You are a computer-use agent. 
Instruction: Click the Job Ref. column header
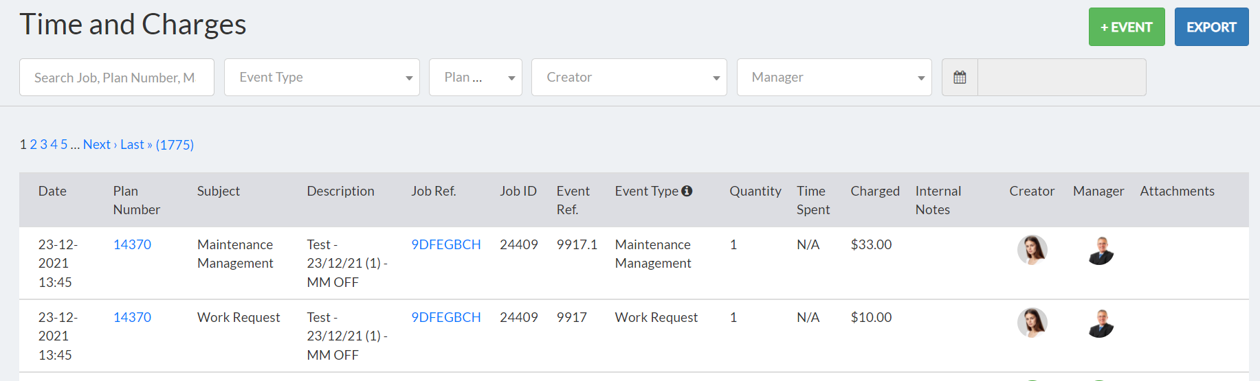(434, 191)
